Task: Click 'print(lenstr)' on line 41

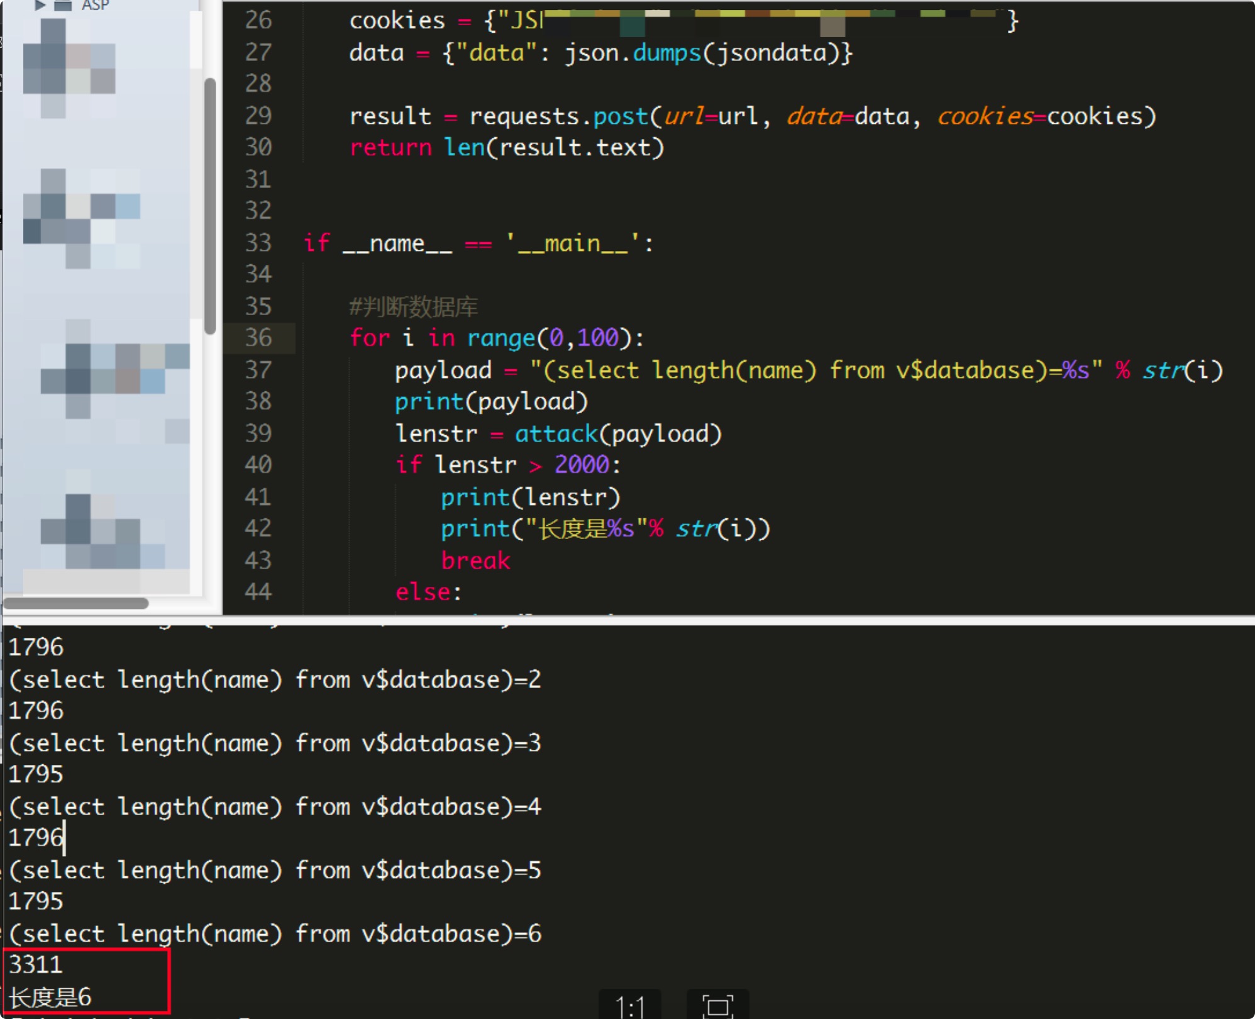Action: pos(531,498)
